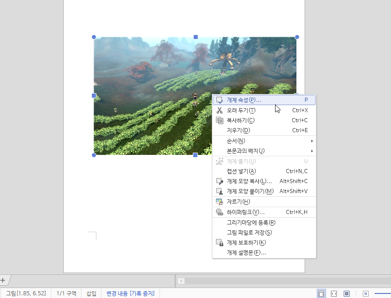Click the padlock icon beside 개체 보호하기
Viewport: 391px width, 298px height.
click(x=220, y=243)
